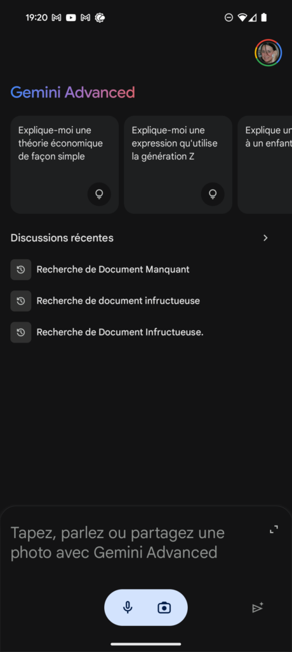Open the Recherche de document infructueuse discussion
Screen dimensions: 292x652
click(x=118, y=301)
